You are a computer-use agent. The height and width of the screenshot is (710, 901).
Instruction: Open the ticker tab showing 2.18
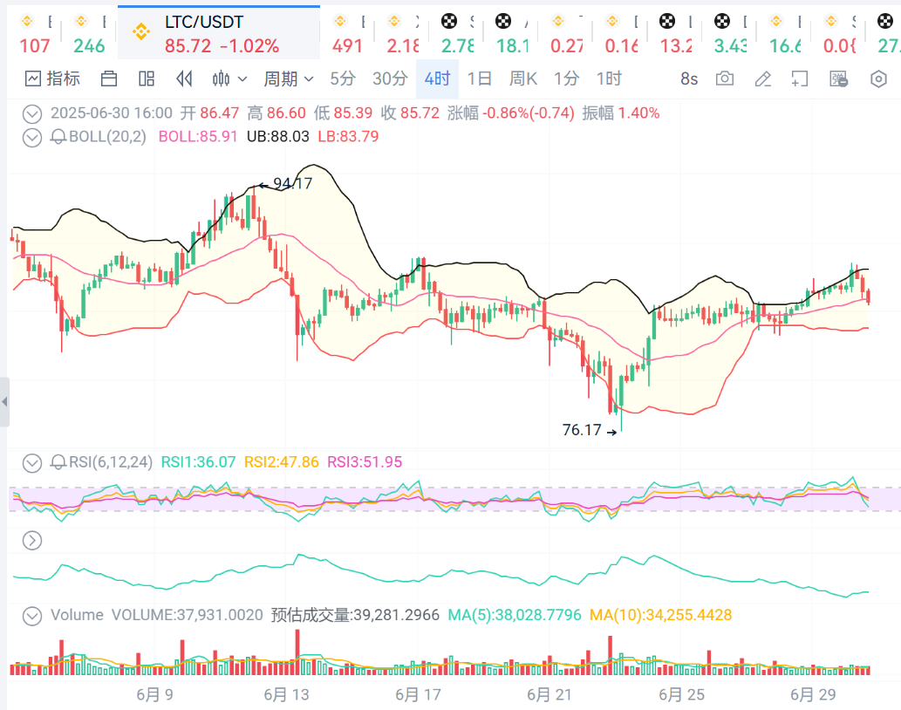click(x=403, y=35)
